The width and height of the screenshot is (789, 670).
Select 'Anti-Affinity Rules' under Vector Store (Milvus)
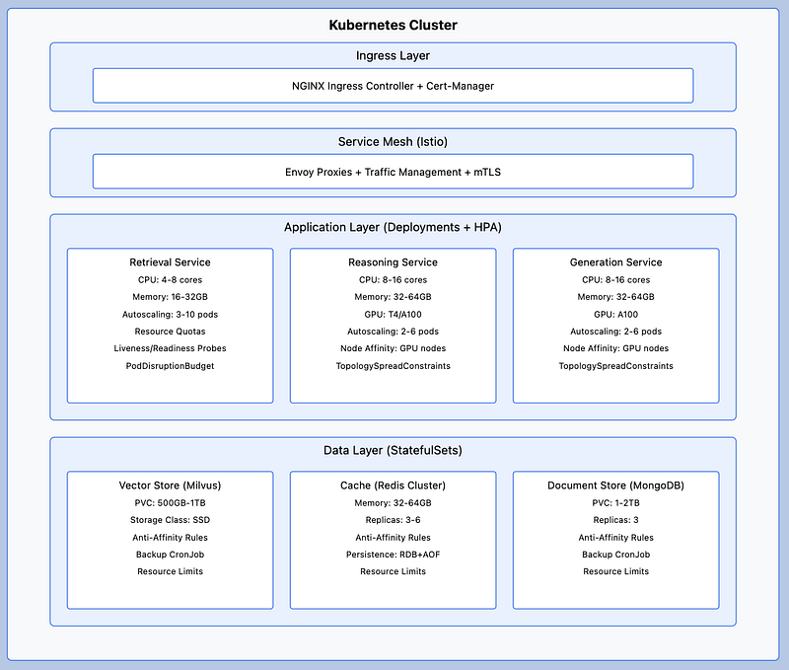pos(170,538)
